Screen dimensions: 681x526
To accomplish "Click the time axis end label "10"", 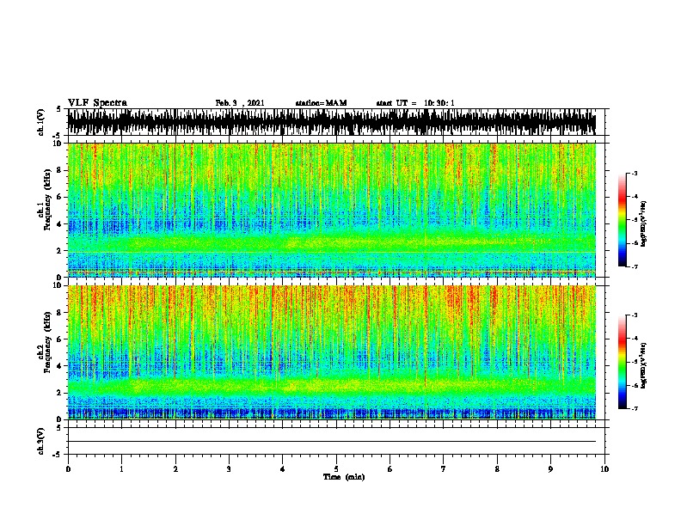I will pyautogui.click(x=604, y=469).
